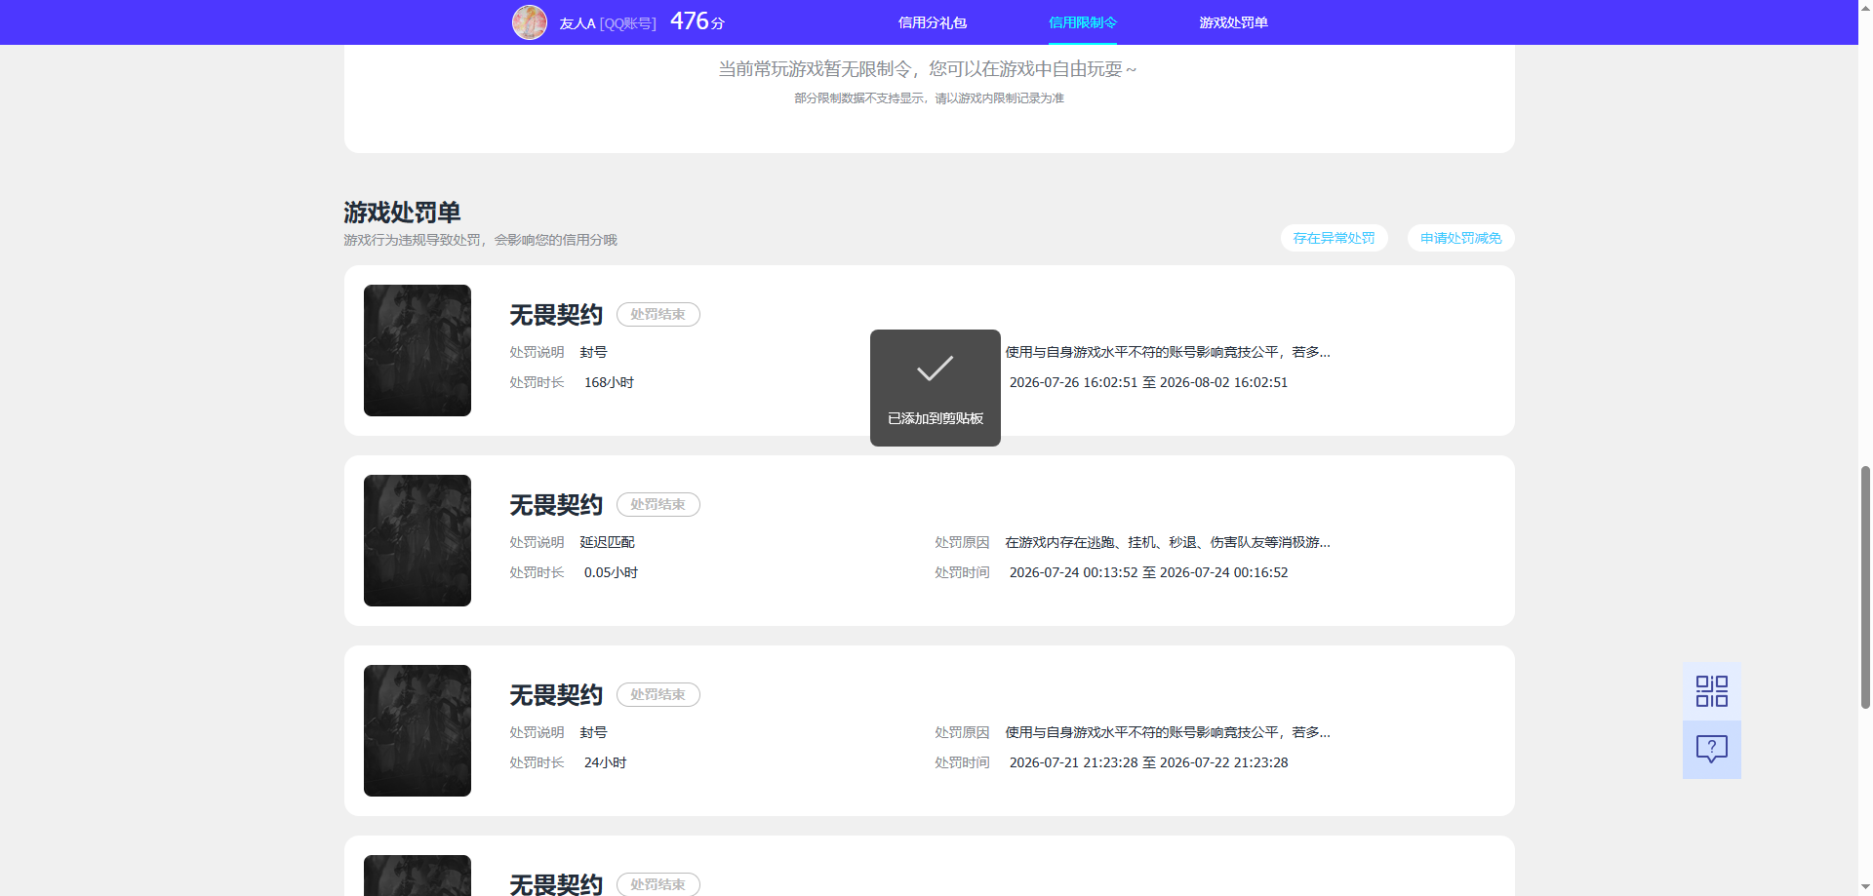The width and height of the screenshot is (1873, 896).
Task: Click the 0.05小时 duration value
Action: [x=611, y=572]
